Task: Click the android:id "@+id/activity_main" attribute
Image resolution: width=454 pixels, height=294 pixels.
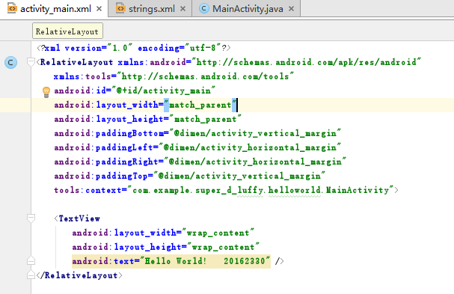Action: (x=135, y=91)
